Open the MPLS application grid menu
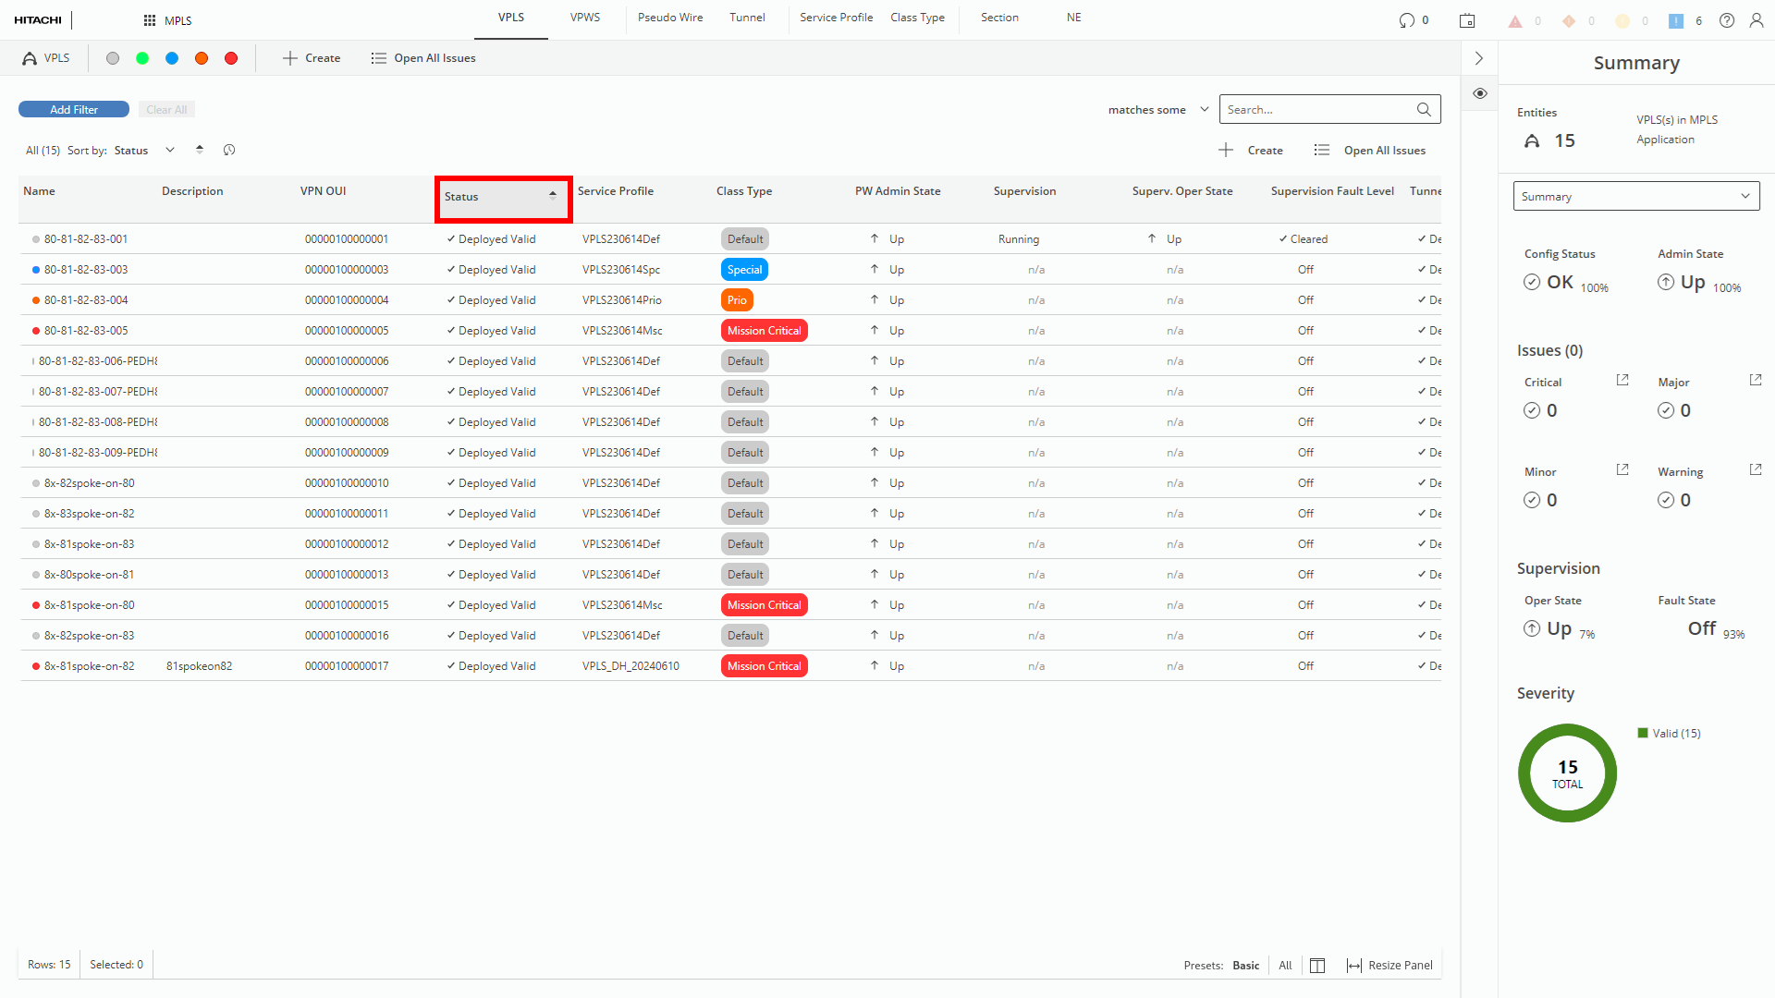 [150, 20]
